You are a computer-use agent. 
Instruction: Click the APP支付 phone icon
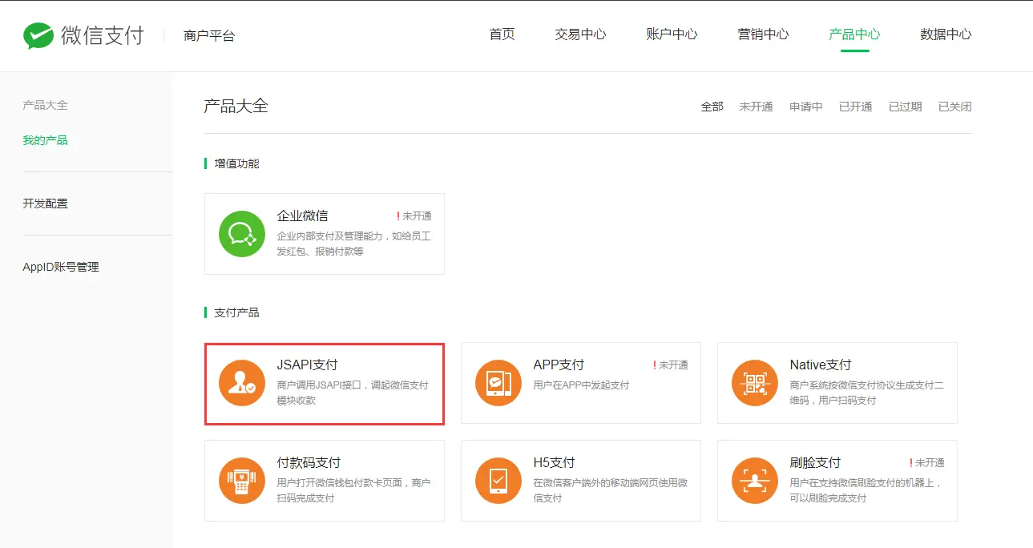498,383
